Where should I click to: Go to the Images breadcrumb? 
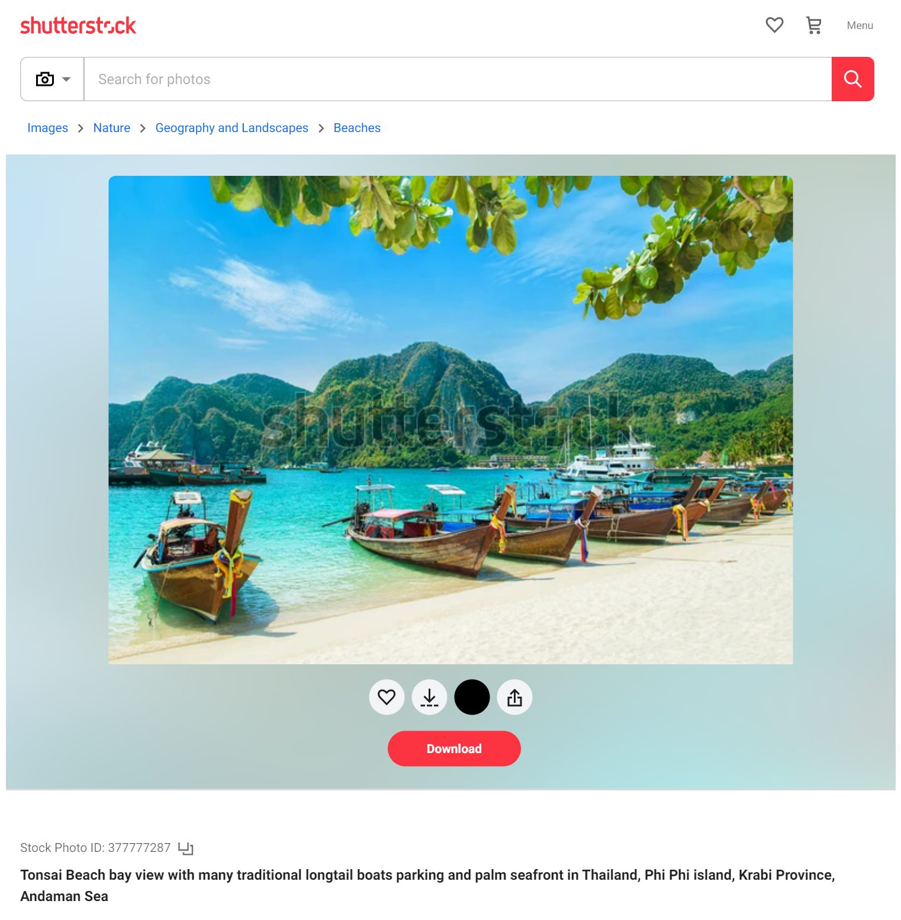point(47,128)
